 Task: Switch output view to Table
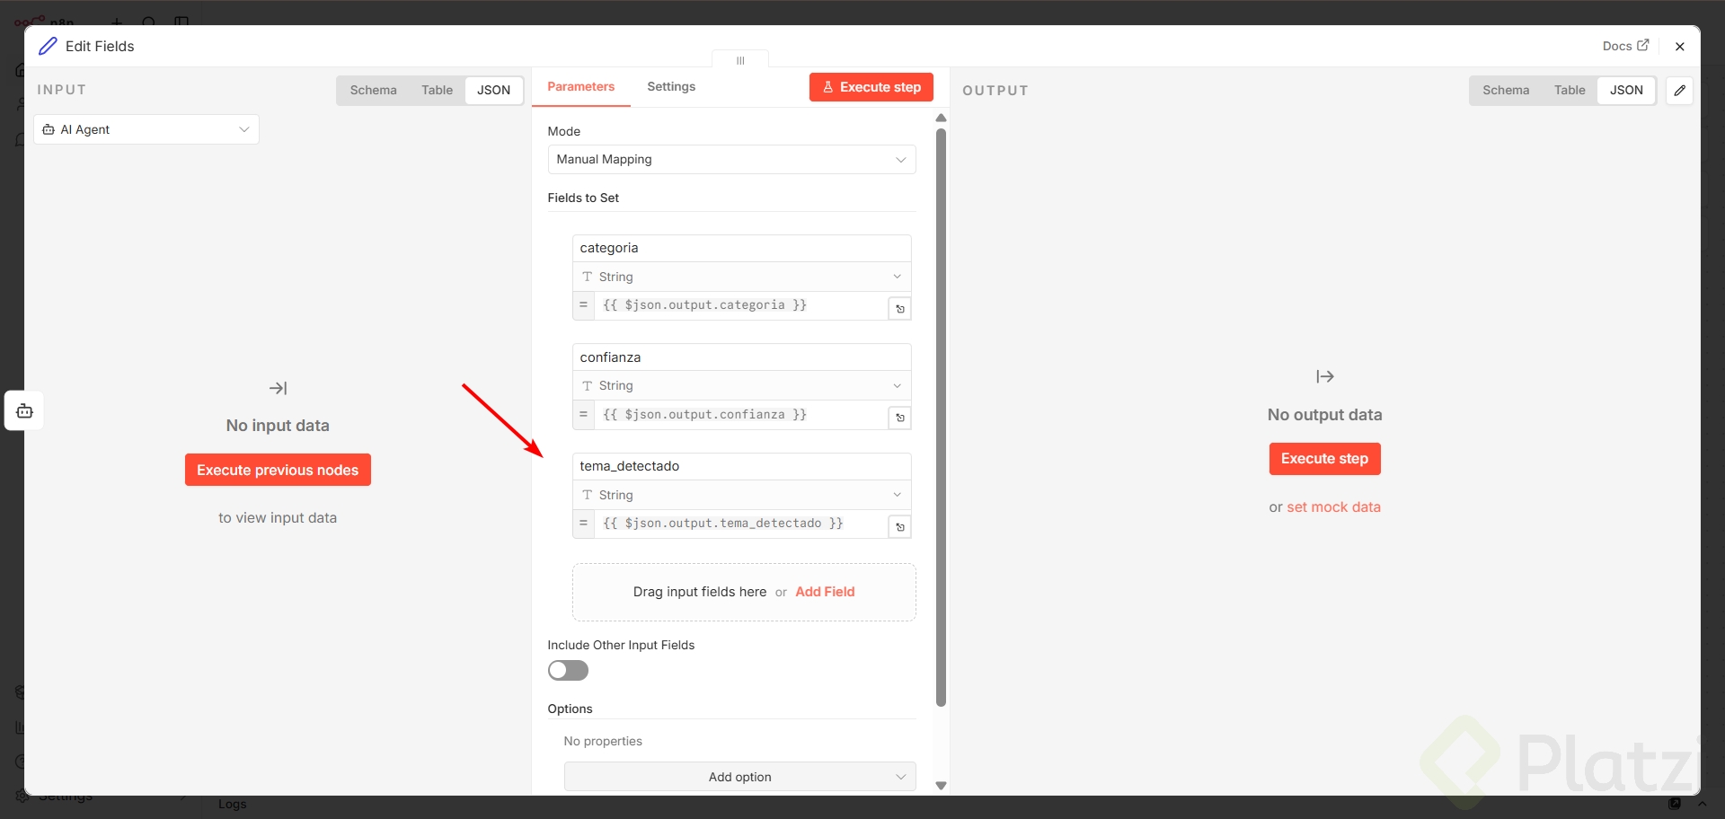pos(1569,91)
